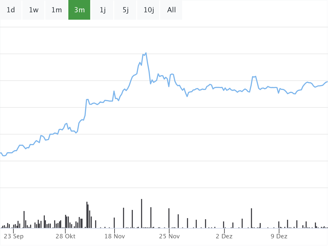Show the All time range

pyautogui.click(x=171, y=10)
